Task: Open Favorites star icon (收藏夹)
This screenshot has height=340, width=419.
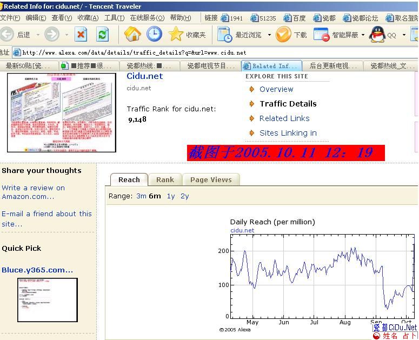Action: click(176, 35)
